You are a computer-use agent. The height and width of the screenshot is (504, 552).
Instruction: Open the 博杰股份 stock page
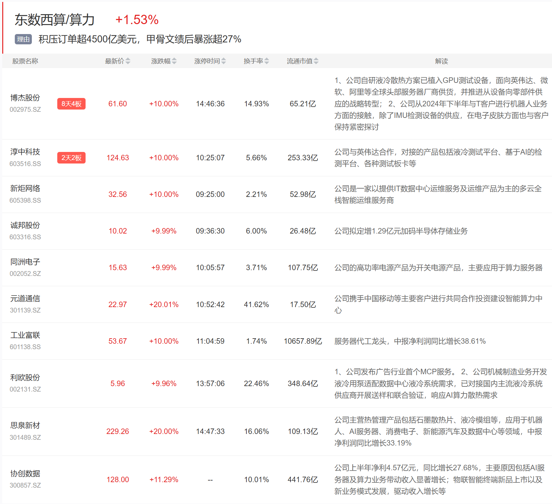pyautogui.click(x=25, y=98)
